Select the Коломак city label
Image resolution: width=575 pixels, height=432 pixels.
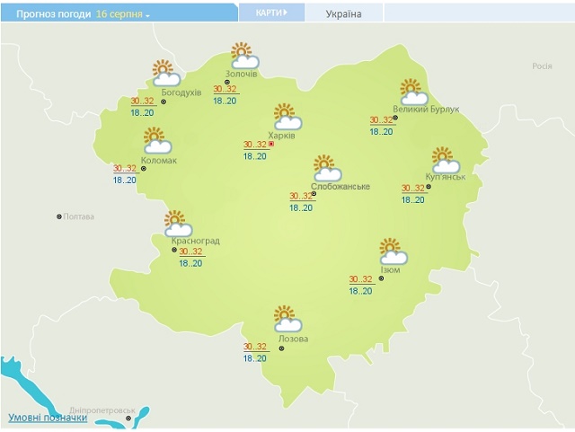tap(159, 160)
